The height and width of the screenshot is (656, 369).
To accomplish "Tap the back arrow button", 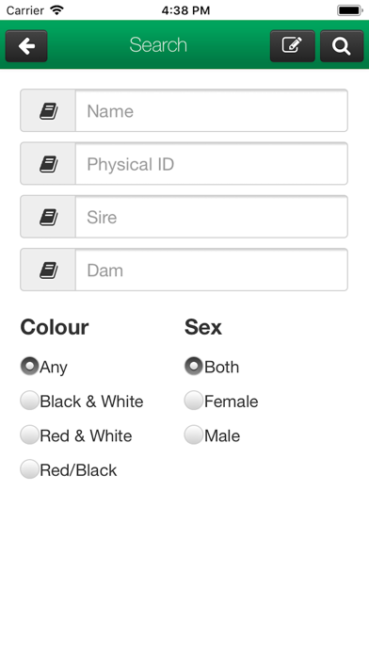I will click(26, 46).
